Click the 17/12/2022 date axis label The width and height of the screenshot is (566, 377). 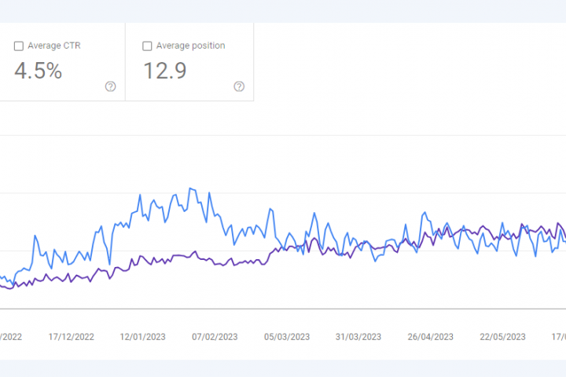point(72,336)
